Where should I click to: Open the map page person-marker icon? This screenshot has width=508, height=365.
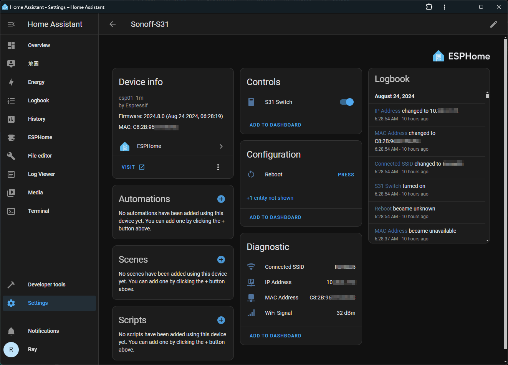pos(11,64)
